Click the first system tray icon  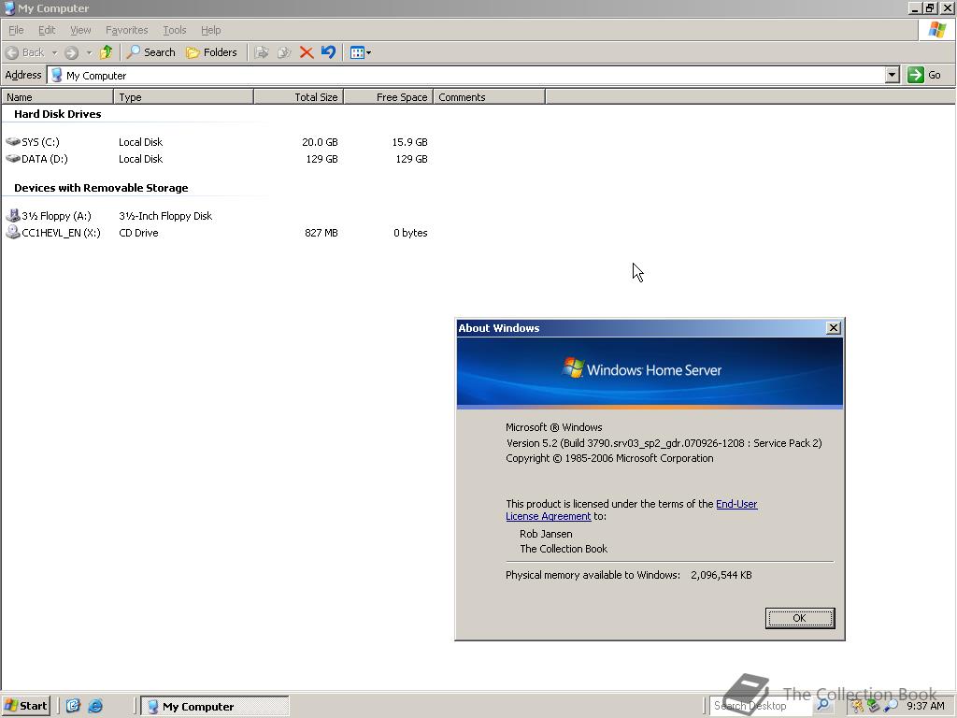point(858,706)
